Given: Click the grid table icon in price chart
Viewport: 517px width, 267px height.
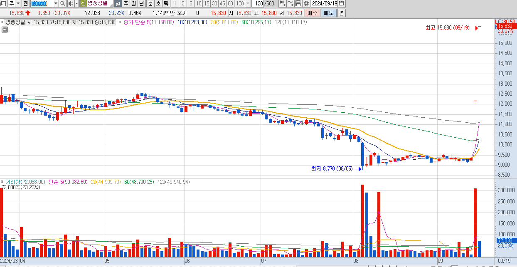Looking at the screenshot, I should (x=5, y=30).
